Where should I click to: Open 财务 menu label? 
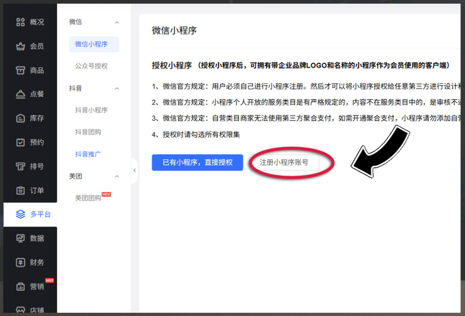pos(37,262)
